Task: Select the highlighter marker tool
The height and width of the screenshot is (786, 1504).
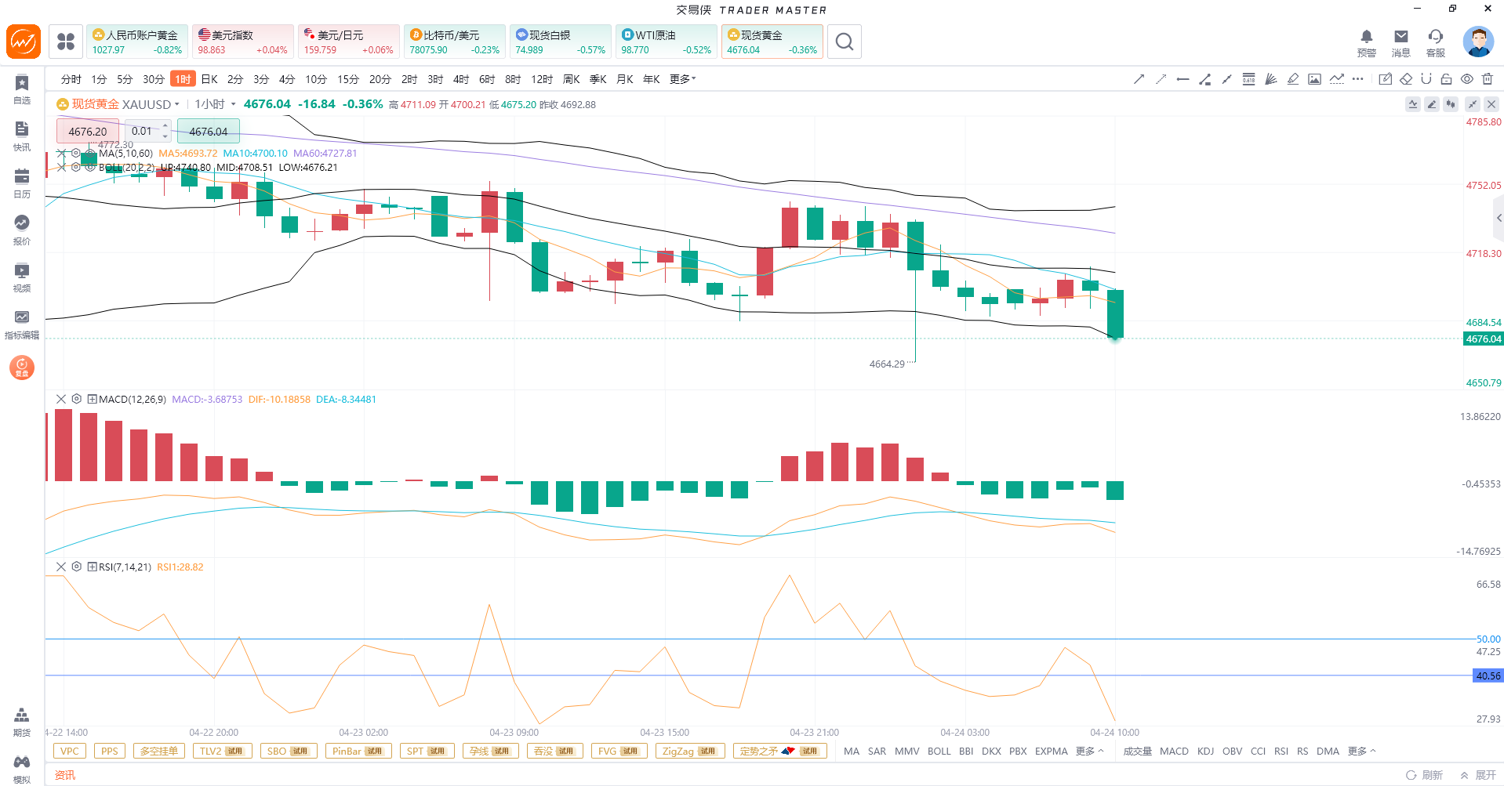Action: click(x=1293, y=79)
